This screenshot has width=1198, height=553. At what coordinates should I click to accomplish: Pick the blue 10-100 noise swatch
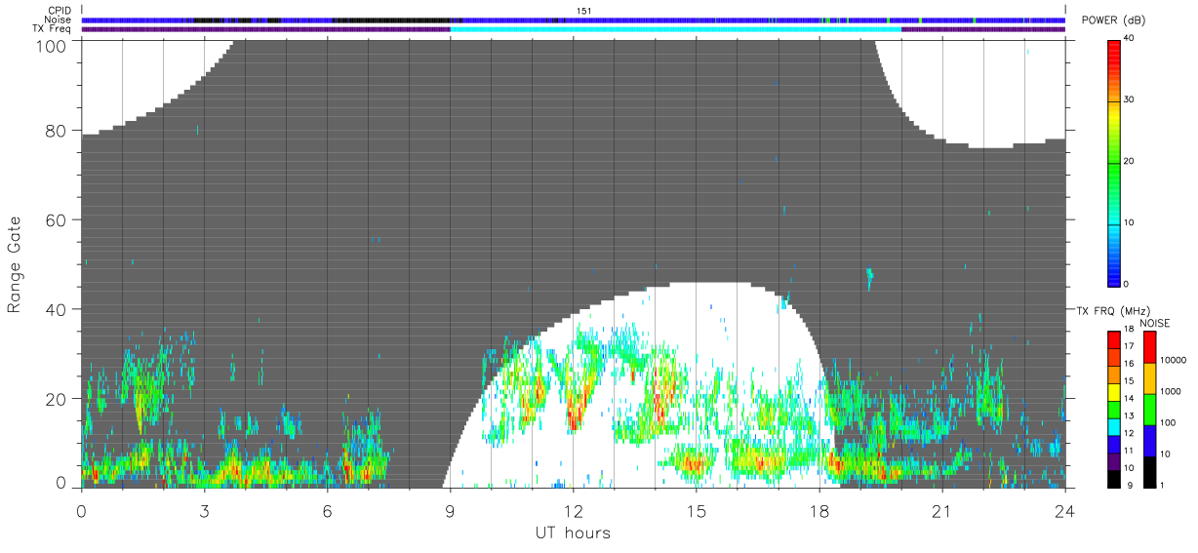pyautogui.click(x=1149, y=441)
